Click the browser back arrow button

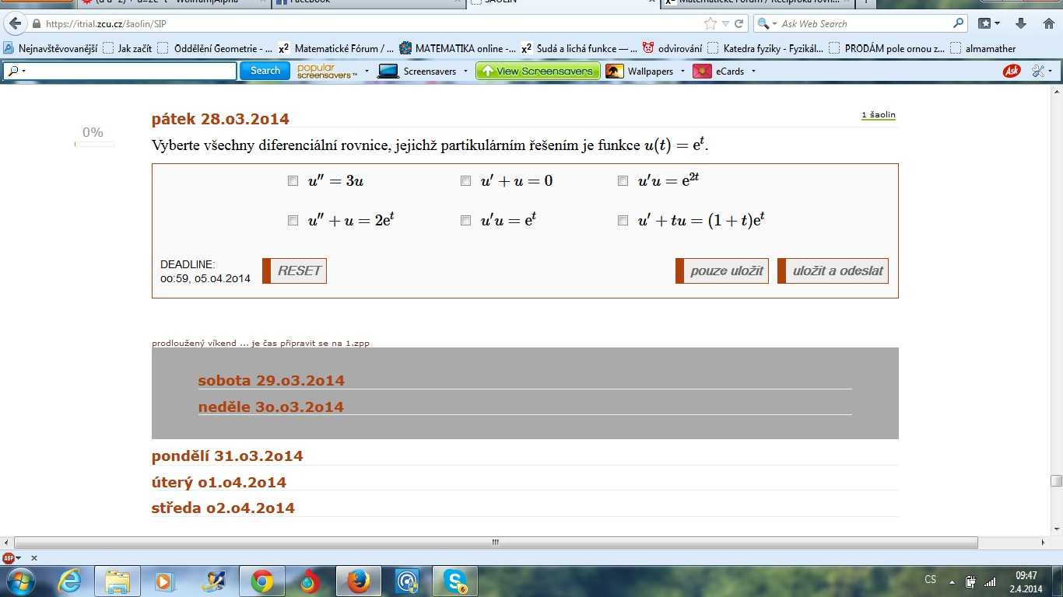(14, 23)
